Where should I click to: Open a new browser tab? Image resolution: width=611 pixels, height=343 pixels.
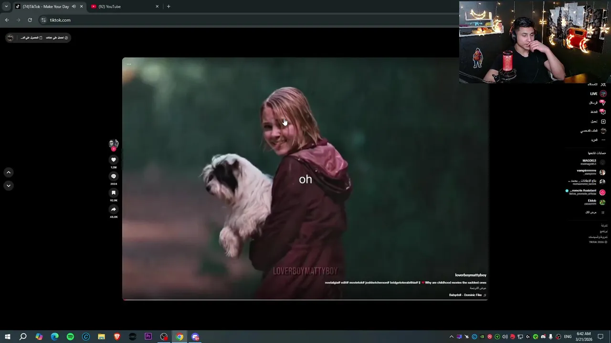click(x=169, y=7)
